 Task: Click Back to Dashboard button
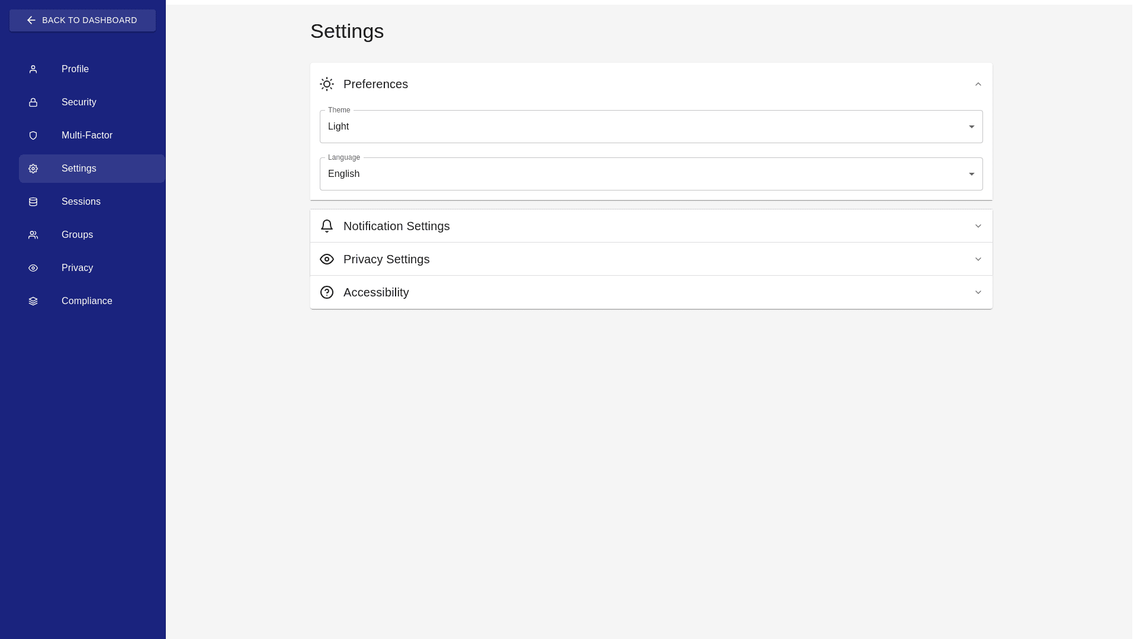tap(82, 20)
